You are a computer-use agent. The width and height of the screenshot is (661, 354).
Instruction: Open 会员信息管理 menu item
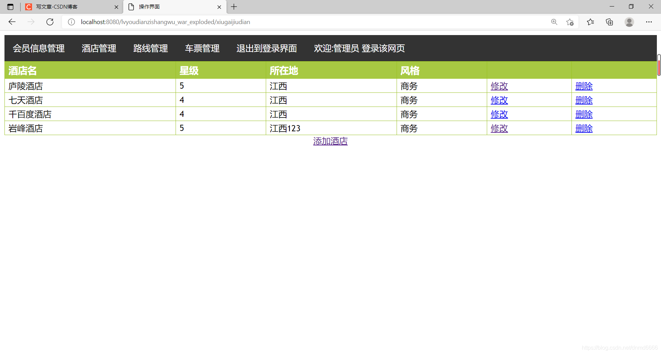(x=39, y=48)
